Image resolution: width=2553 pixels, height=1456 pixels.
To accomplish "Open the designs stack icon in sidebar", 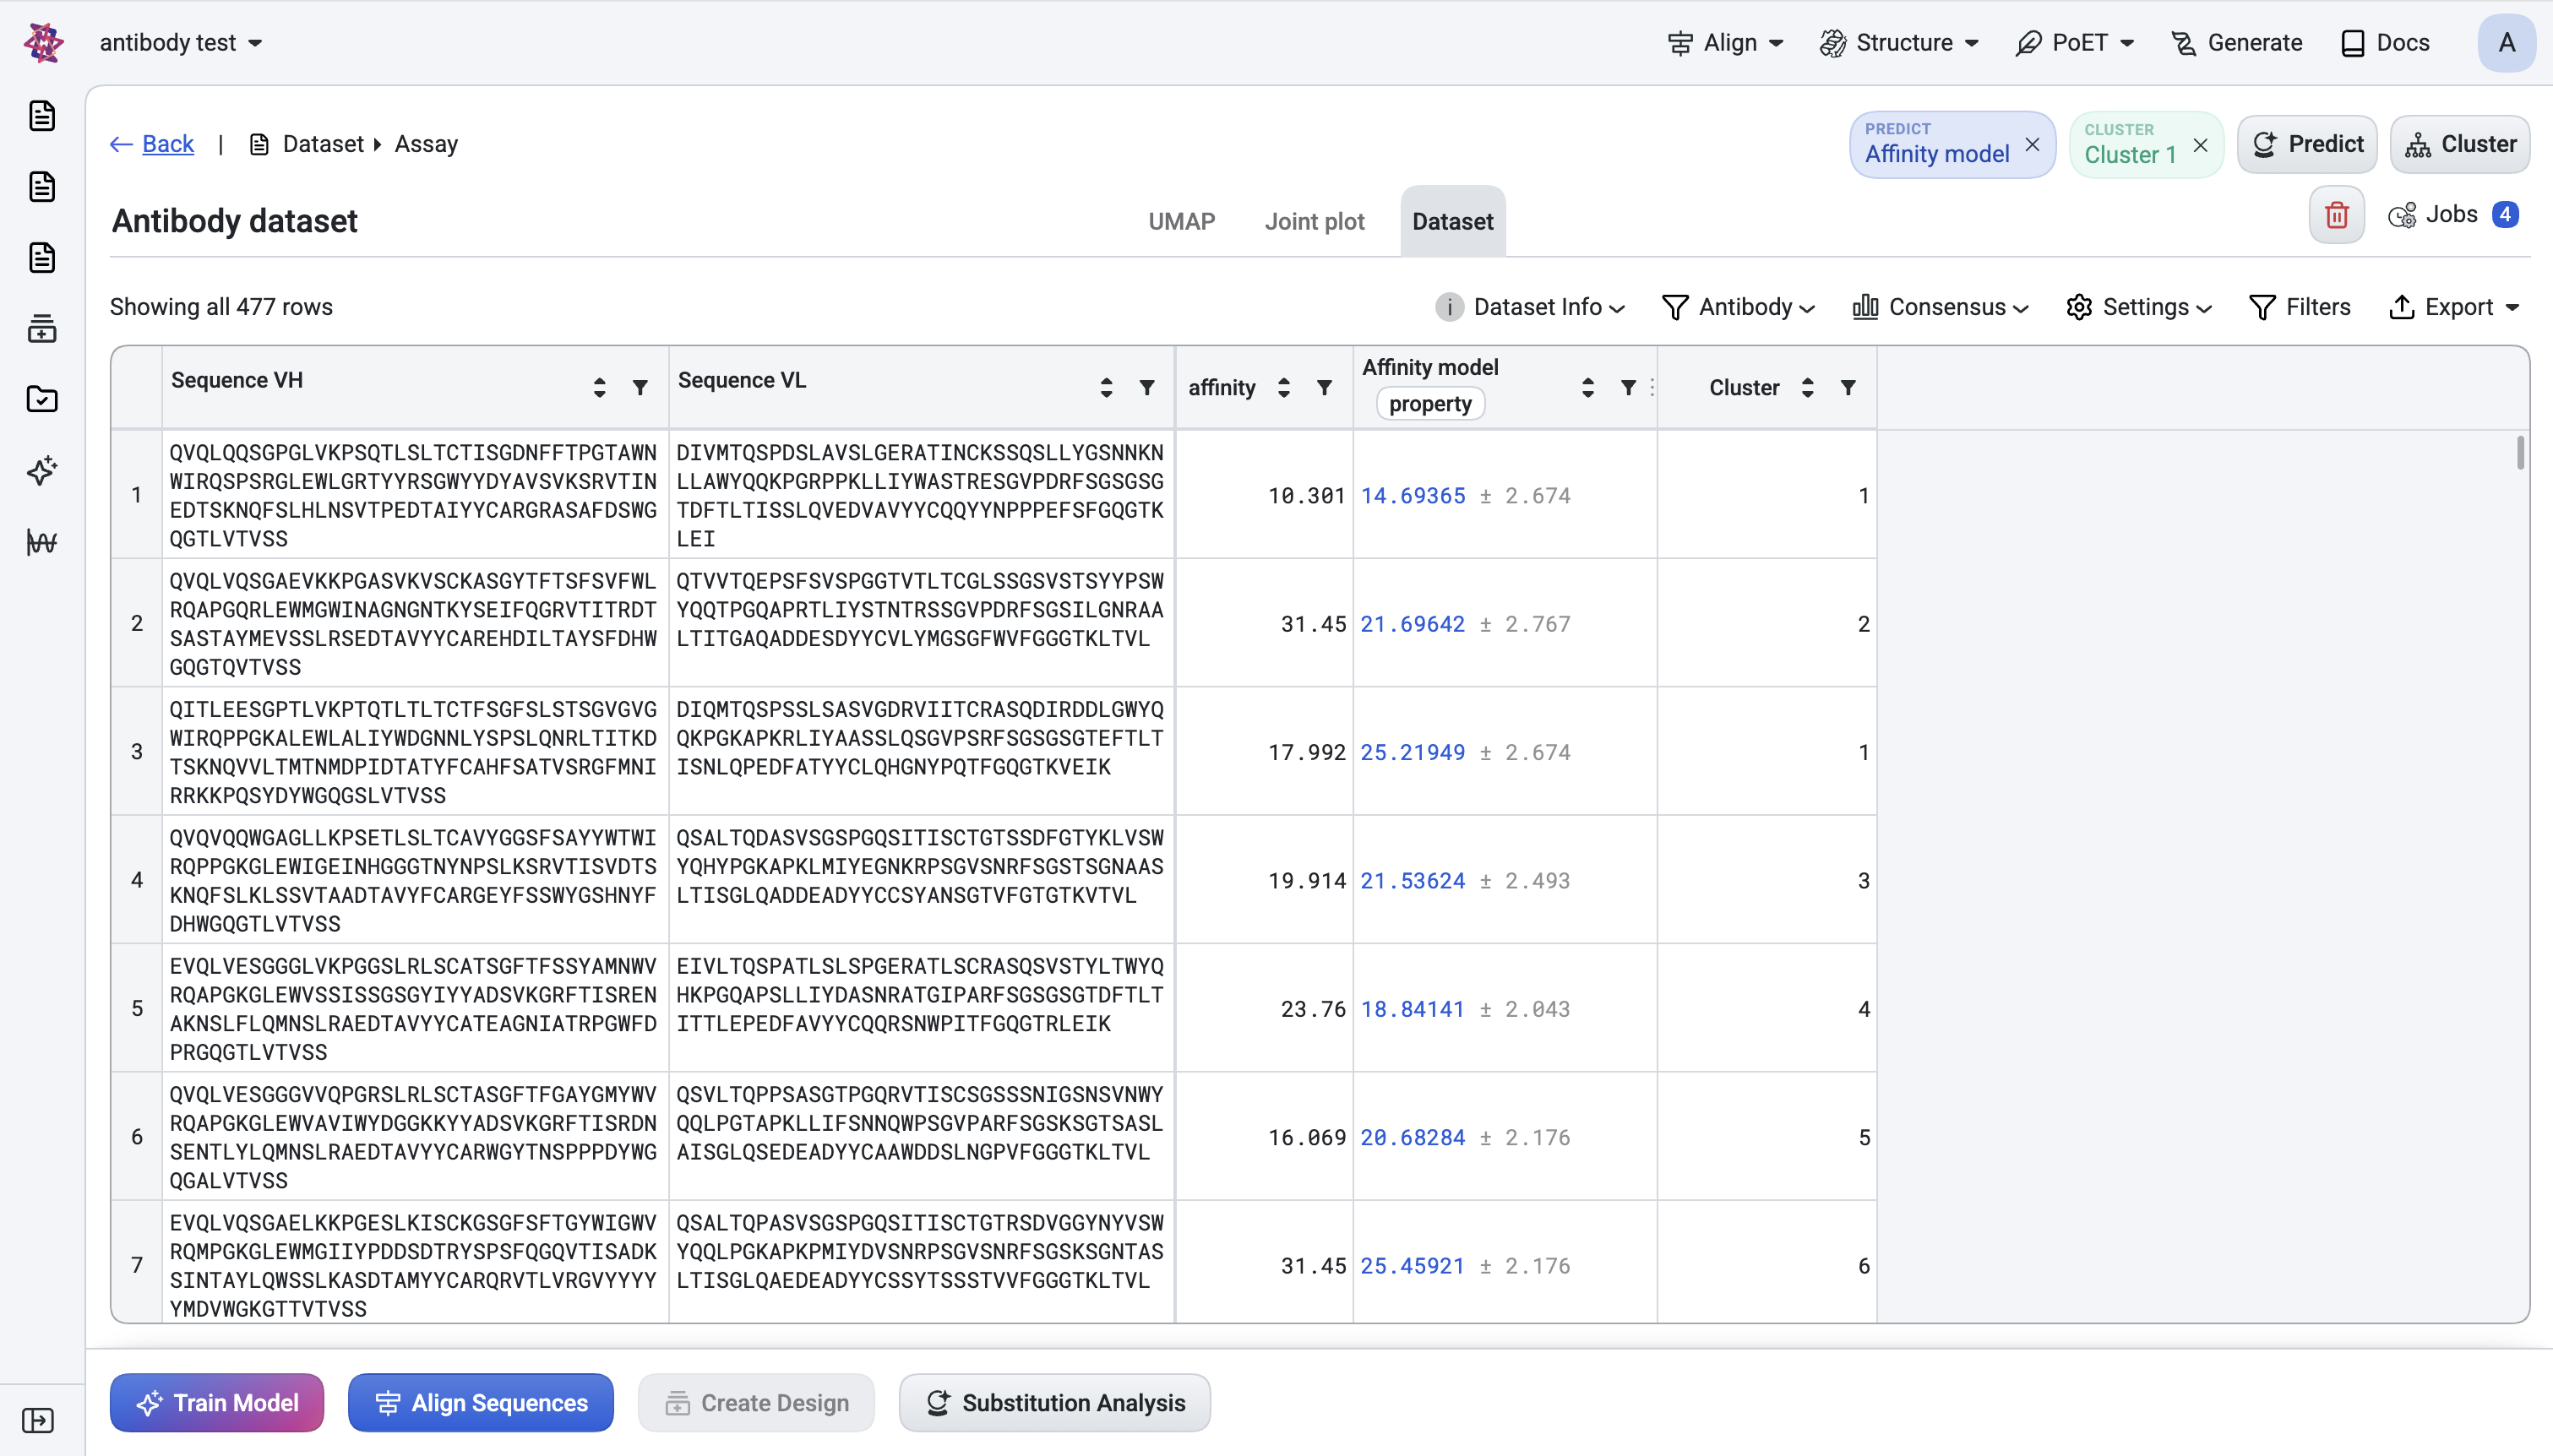I will (42, 328).
